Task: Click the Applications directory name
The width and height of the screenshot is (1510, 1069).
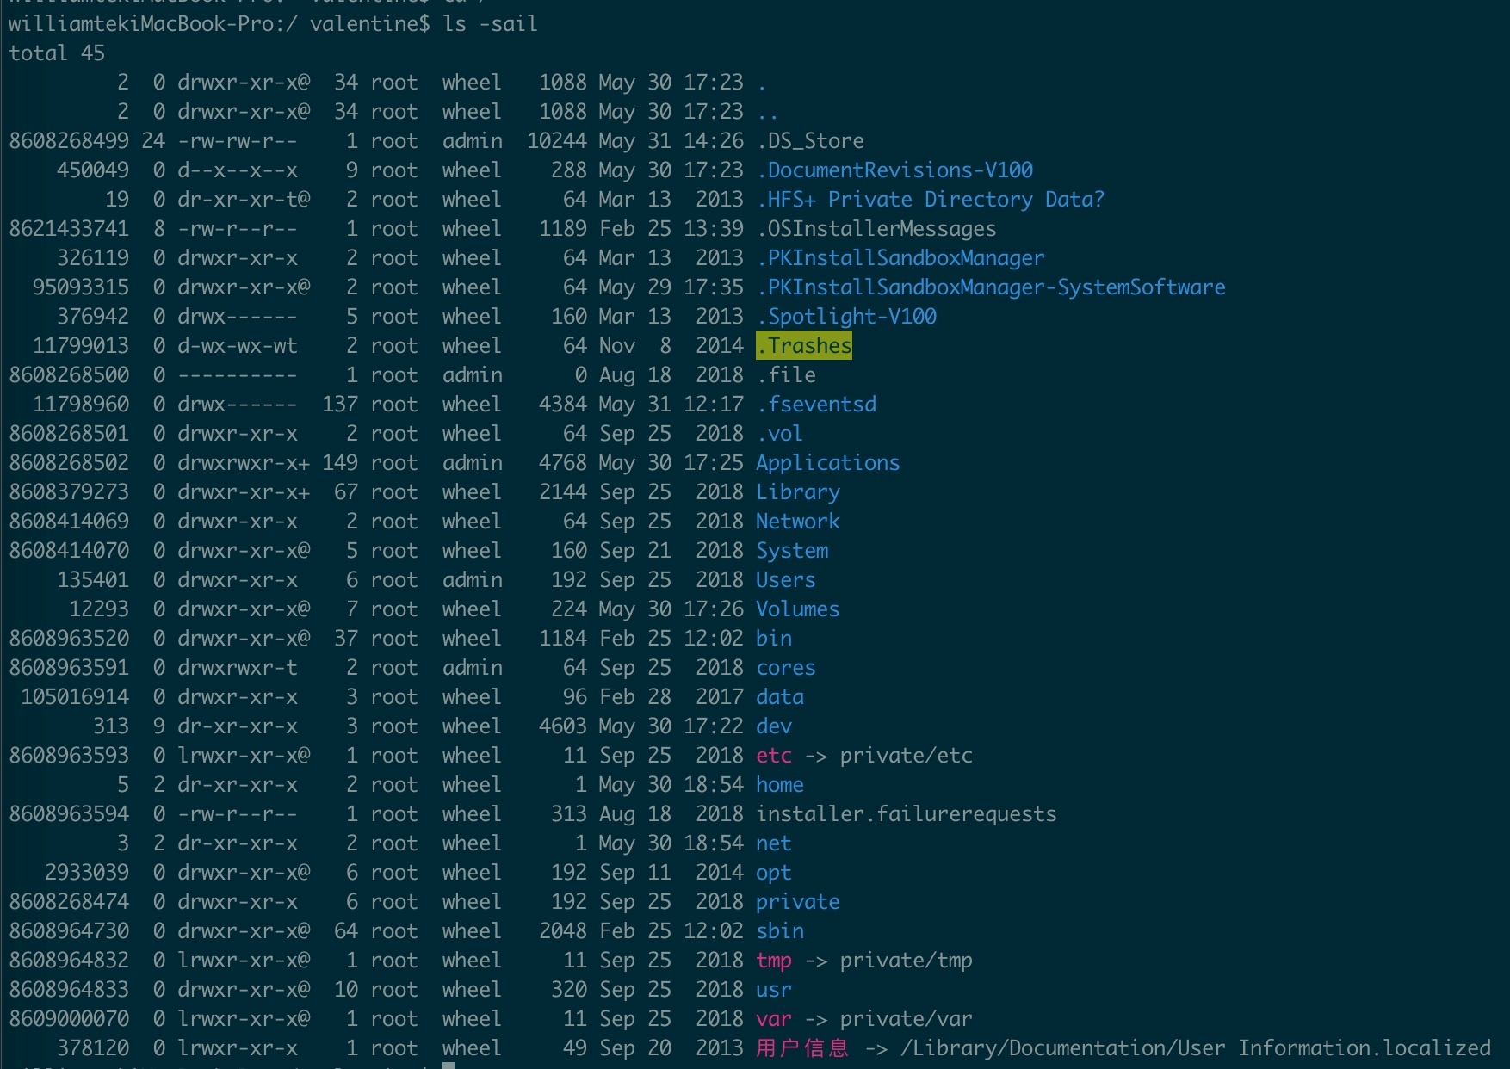Action: 827,463
